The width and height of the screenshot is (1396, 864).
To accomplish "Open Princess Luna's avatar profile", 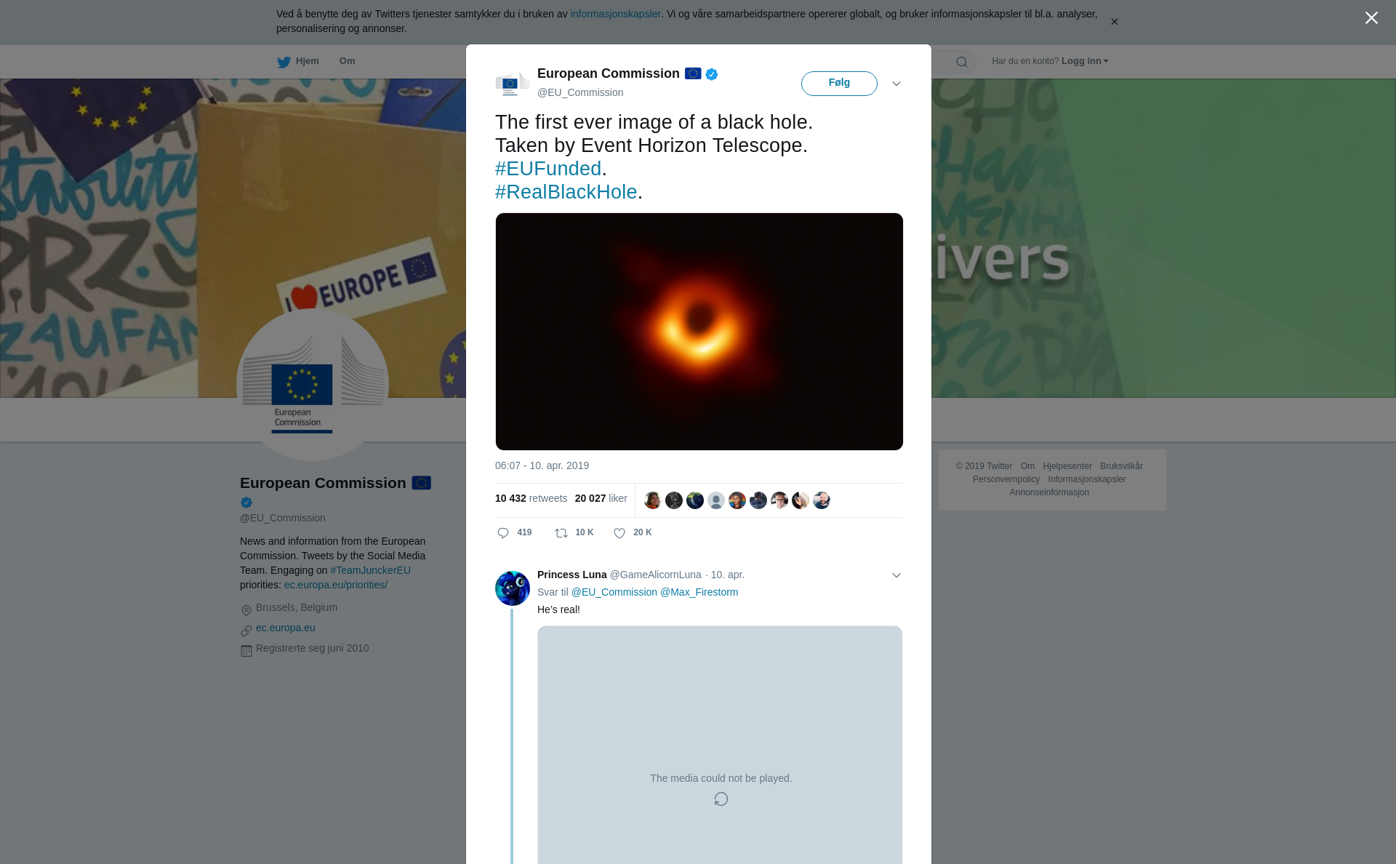I will tap(513, 588).
